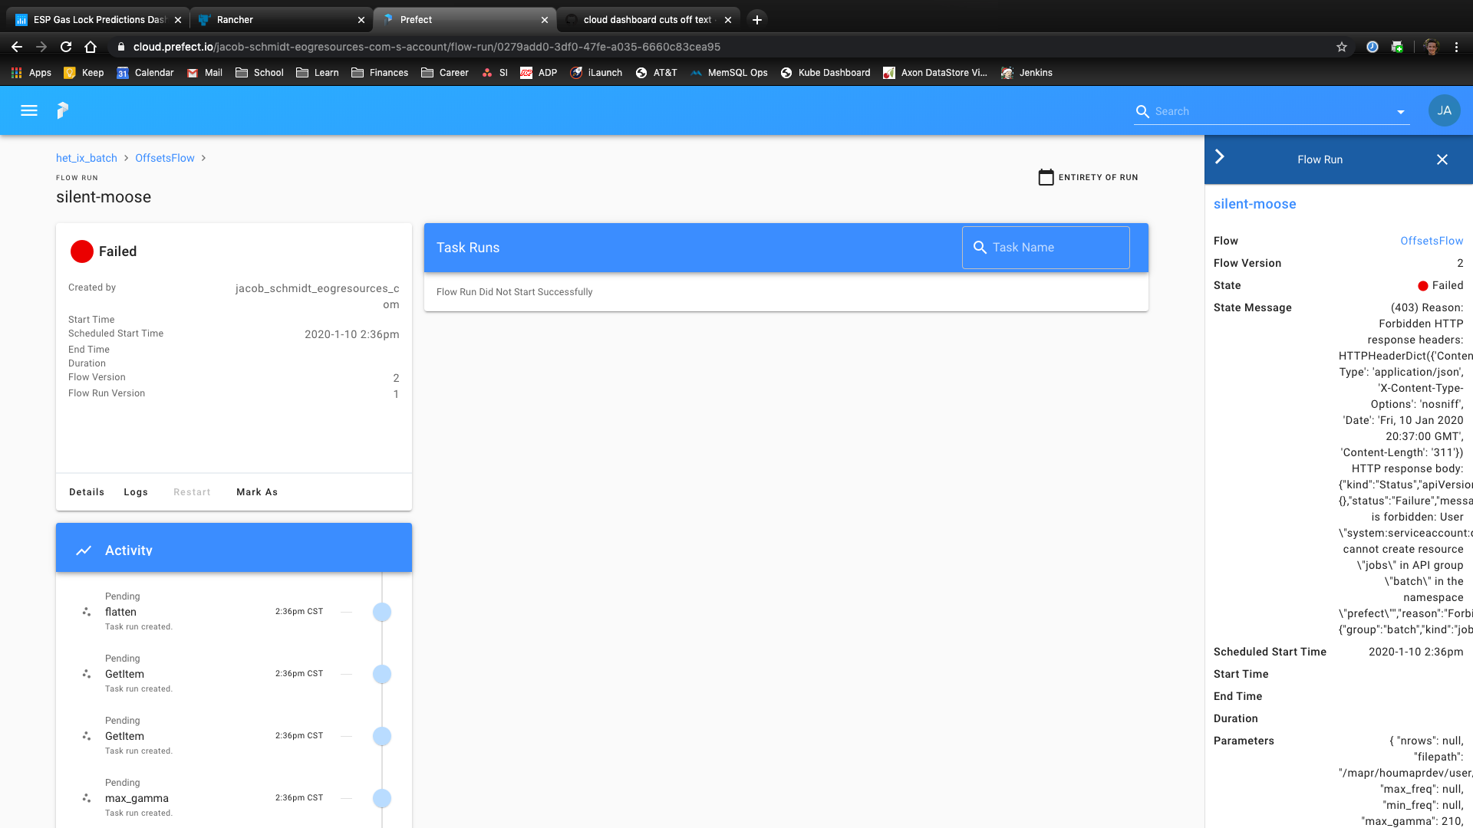This screenshot has width=1473, height=828.
Task: Open the Kube Dashboard bookmark
Action: pyautogui.click(x=825, y=73)
